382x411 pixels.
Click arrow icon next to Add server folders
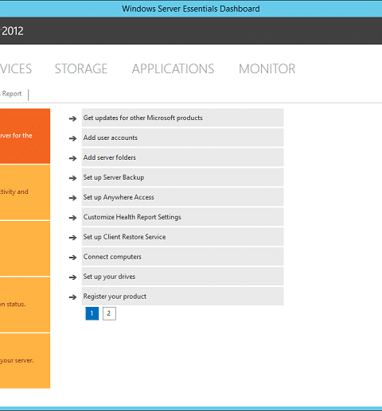[x=72, y=158]
